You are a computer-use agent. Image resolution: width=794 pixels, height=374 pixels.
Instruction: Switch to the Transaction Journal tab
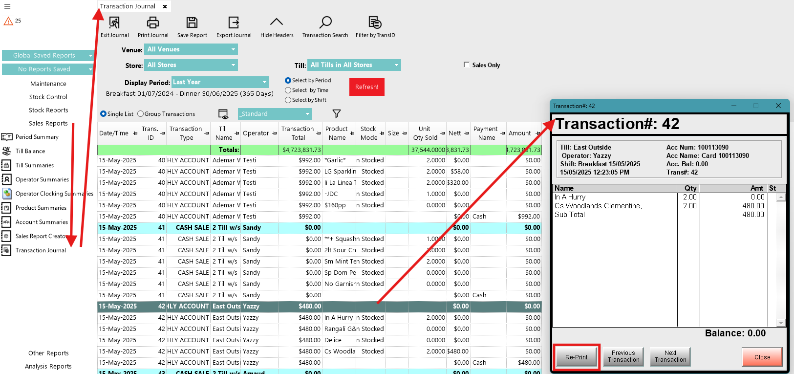[x=128, y=6]
